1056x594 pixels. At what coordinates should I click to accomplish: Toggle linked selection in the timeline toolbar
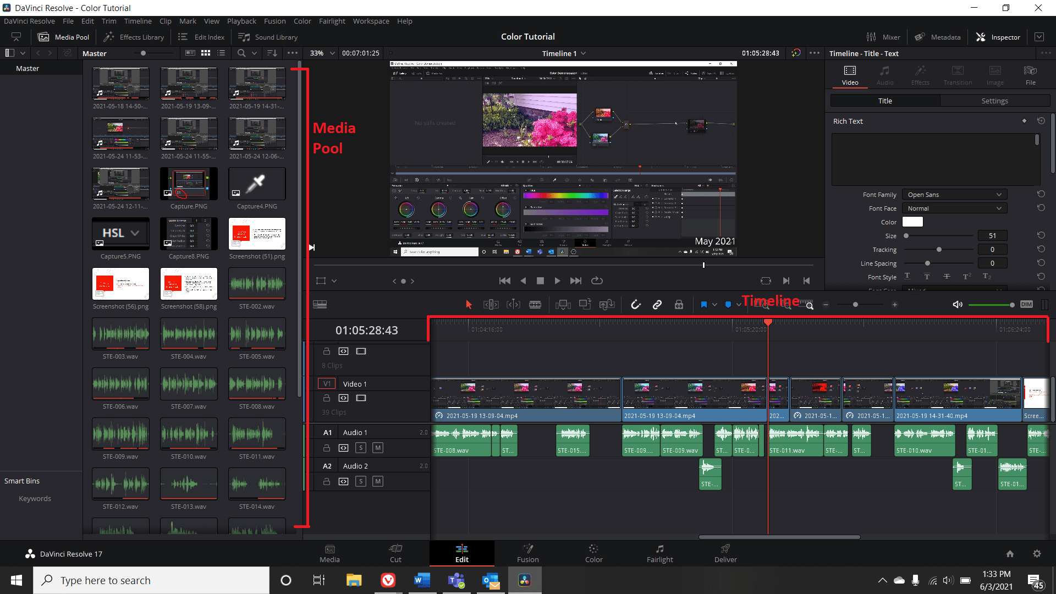pos(657,304)
